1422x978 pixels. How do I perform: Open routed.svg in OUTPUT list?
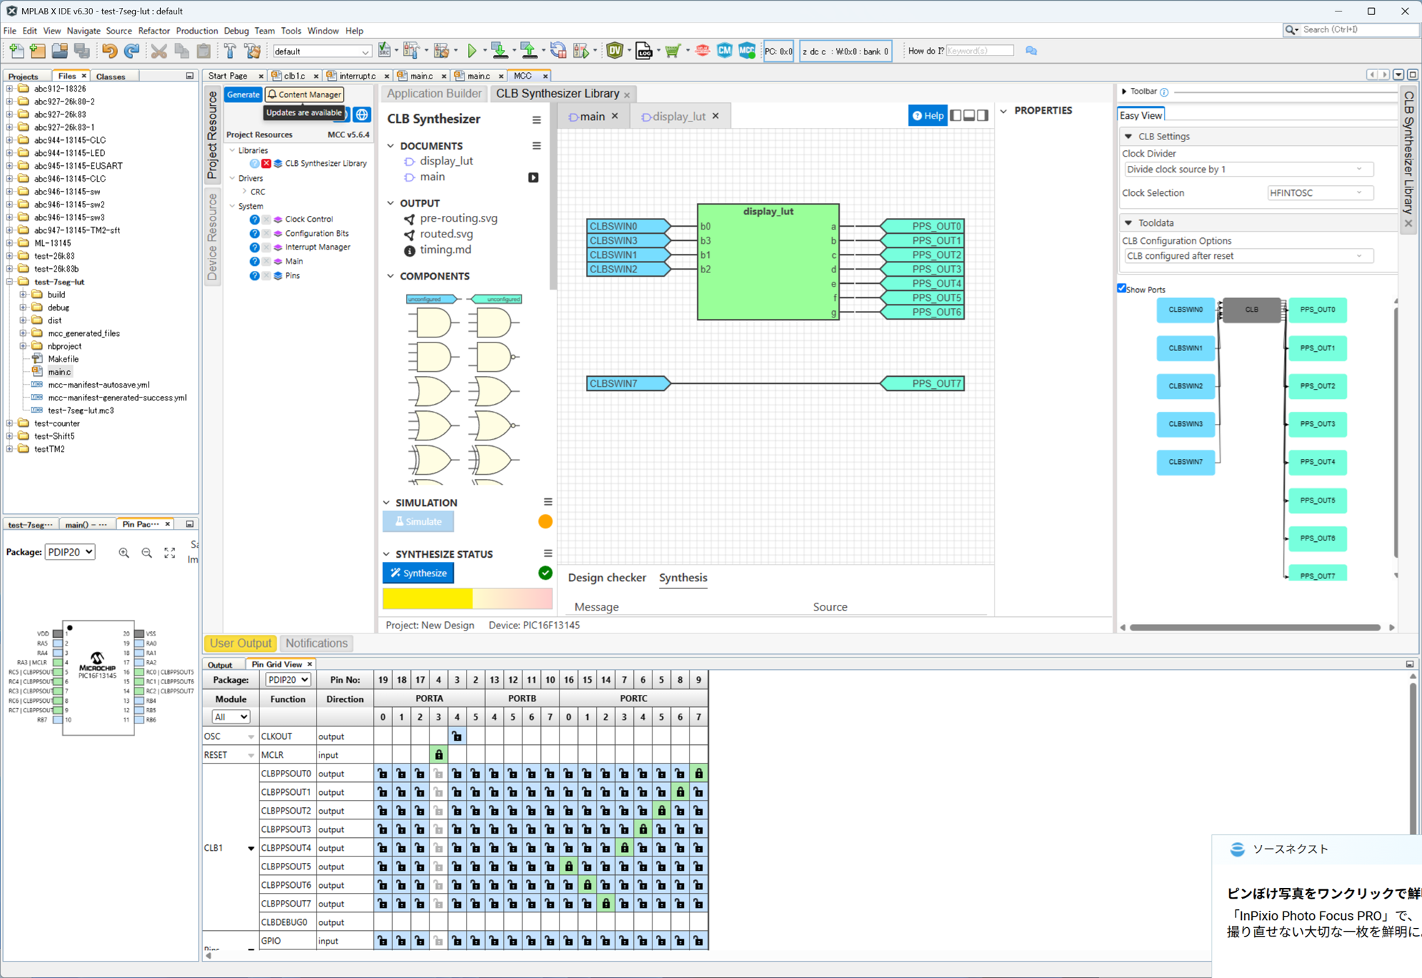point(447,234)
